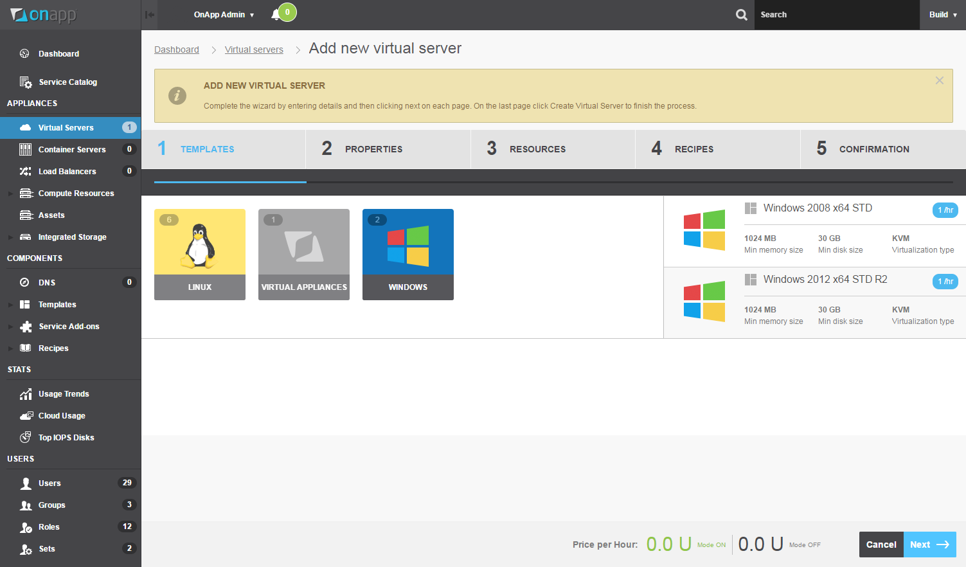
Task: Select the Windows template group
Action: coord(408,255)
